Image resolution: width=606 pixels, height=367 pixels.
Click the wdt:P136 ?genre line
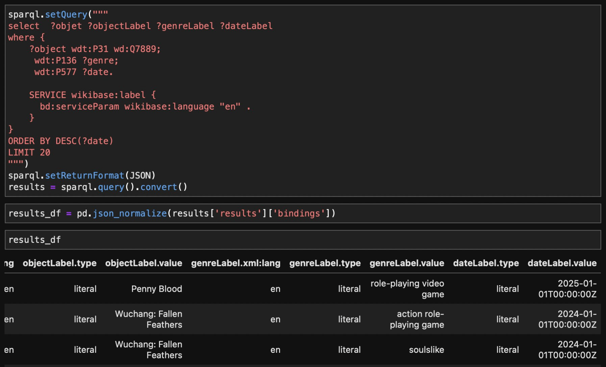76,60
